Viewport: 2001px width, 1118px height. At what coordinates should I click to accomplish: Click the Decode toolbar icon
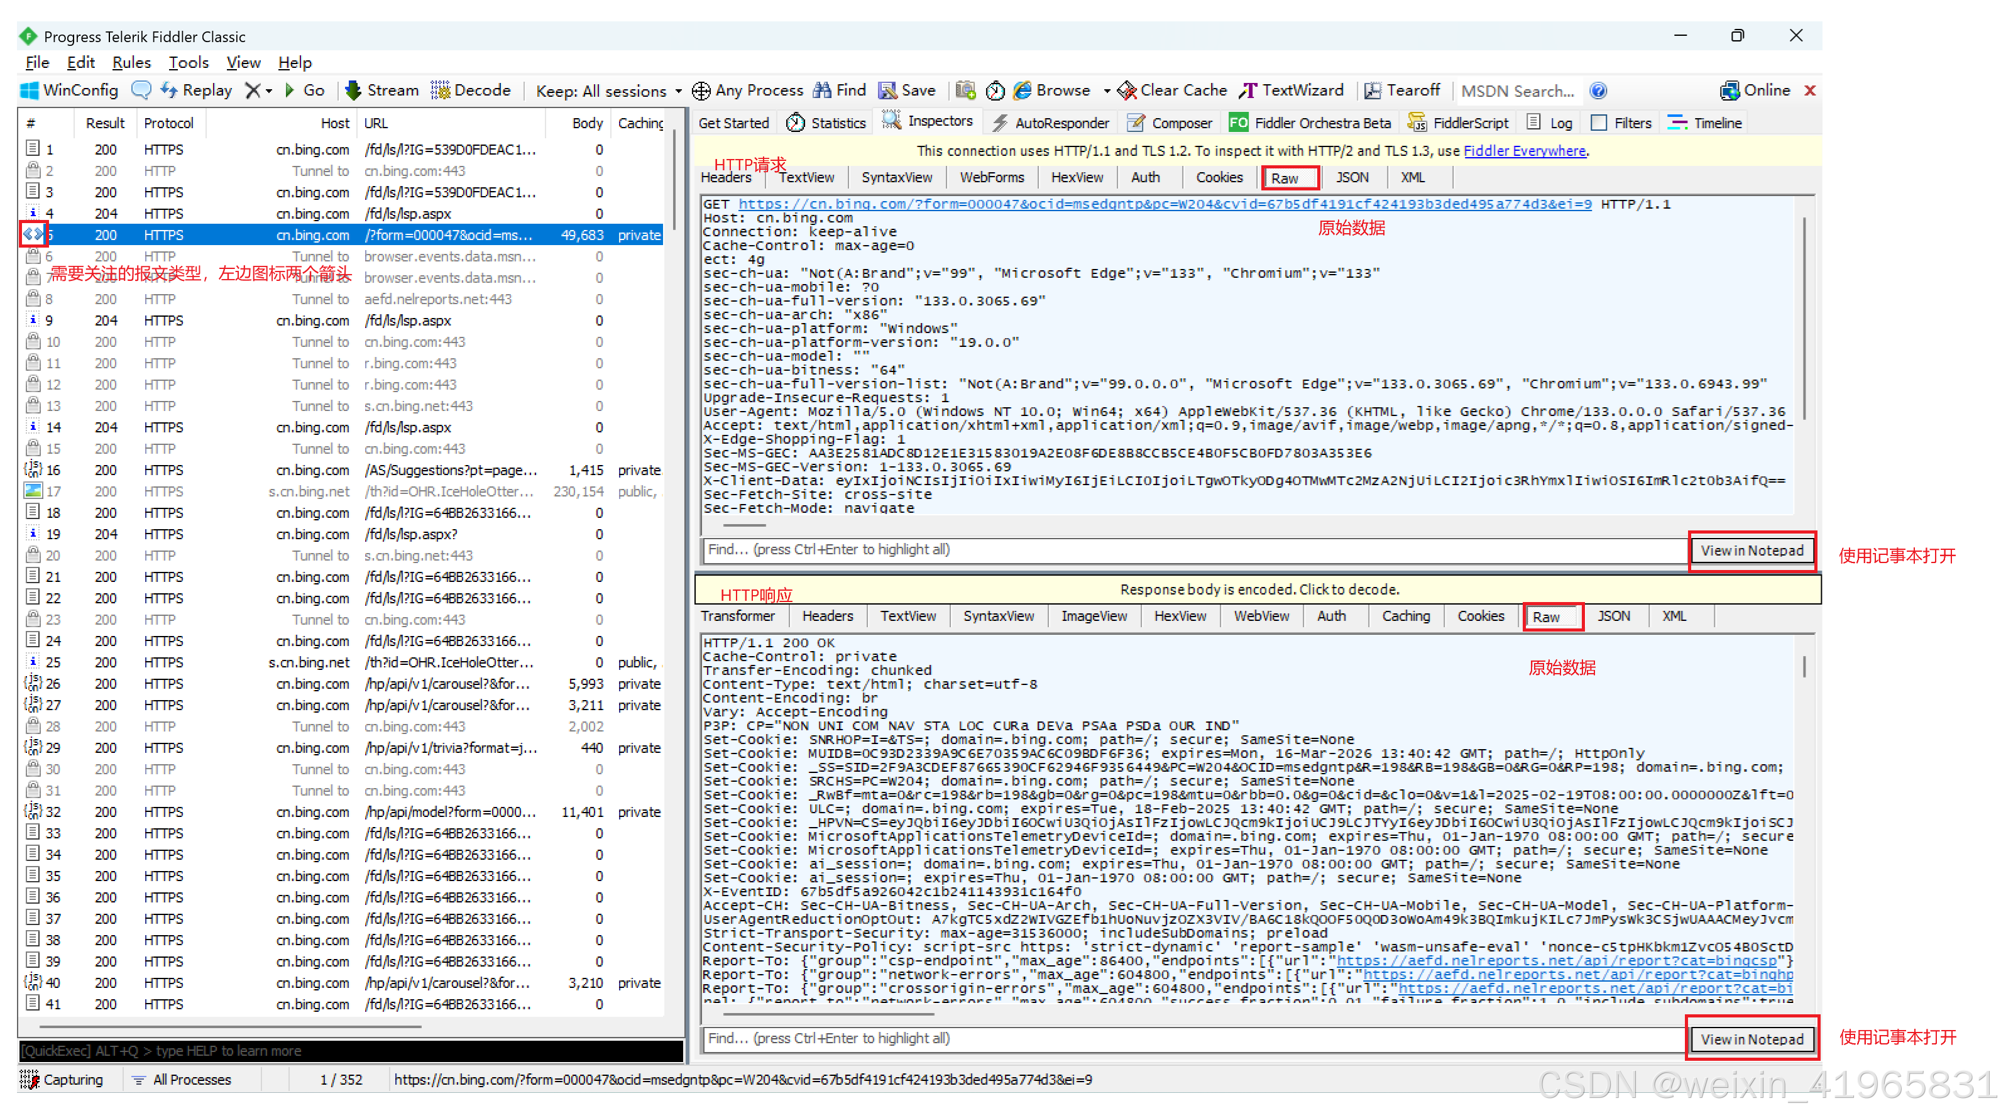(x=441, y=90)
